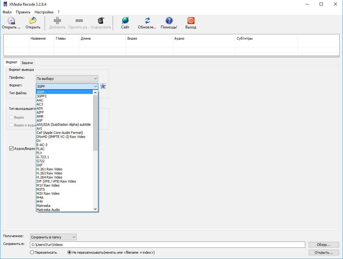This screenshot has height=259, width=343.
Task: Collapse the Формат 3GPP combo box
Action: point(67,86)
